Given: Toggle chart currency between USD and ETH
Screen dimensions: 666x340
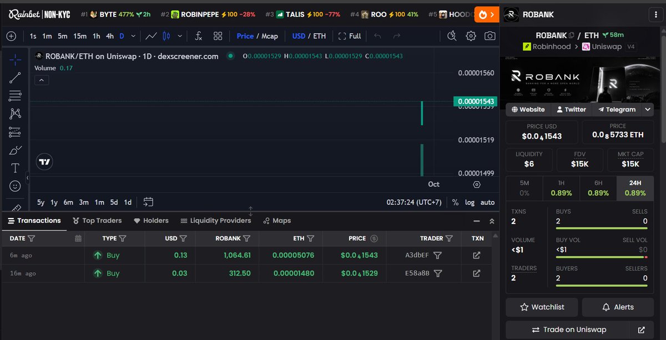Looking at the screenshot, I should 309,36.
